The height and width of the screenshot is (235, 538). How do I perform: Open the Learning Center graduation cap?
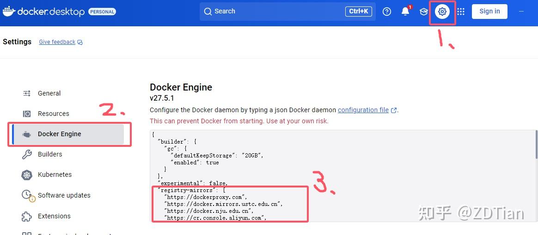[424, 12]
